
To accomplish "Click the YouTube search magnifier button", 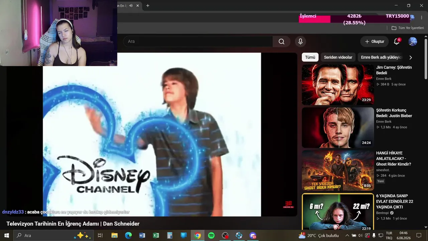I will pyautogui.click(x=282, y=42).
